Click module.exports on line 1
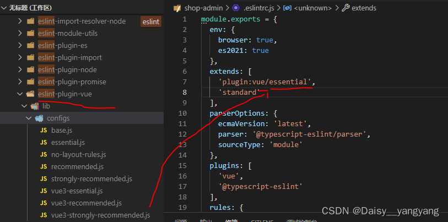The image size is (448, 222). pos(231,19)
